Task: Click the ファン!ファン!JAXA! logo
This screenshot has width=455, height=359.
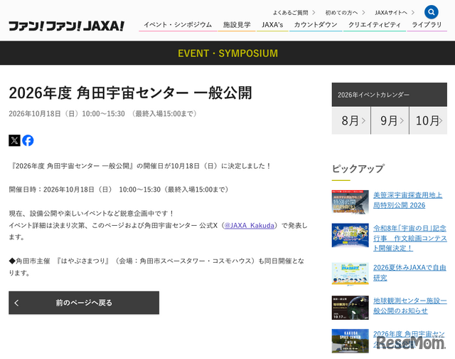Action: point(66,26)
